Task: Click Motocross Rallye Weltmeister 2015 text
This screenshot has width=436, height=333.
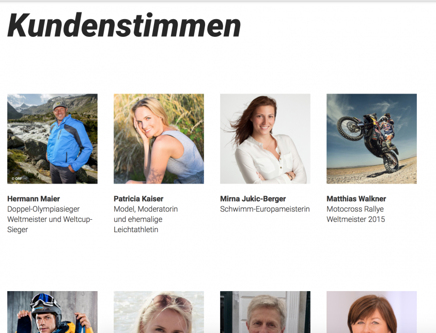Action: coord(356,214)
